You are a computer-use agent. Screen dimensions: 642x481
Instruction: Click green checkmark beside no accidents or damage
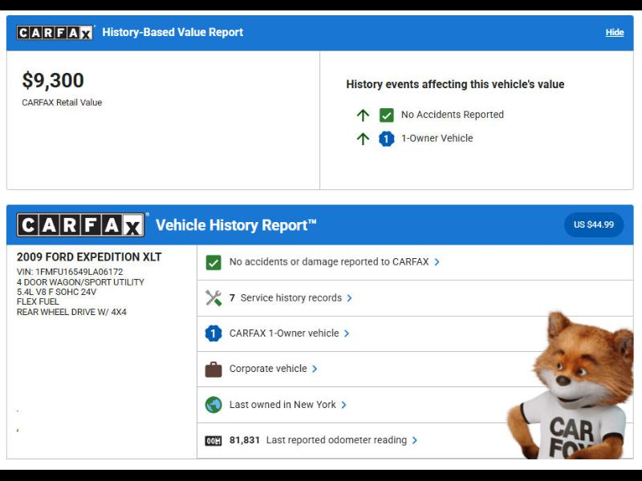pos(213,262)
